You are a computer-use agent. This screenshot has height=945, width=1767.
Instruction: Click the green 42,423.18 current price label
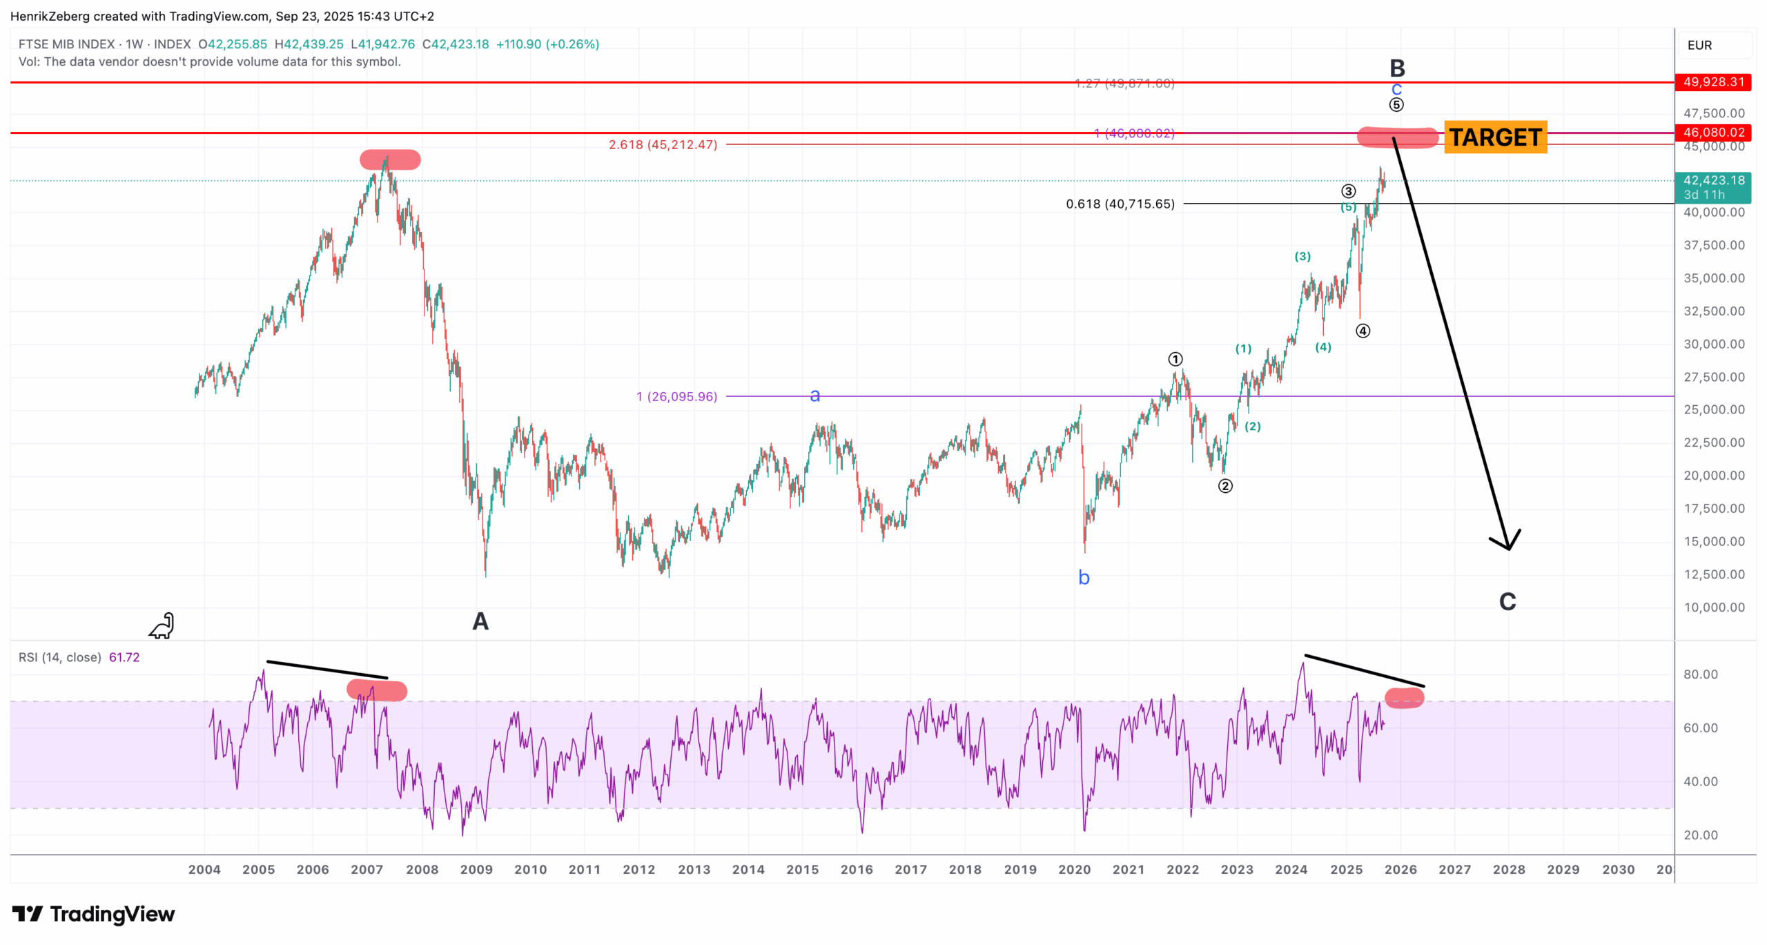(x=1713, y=181)
